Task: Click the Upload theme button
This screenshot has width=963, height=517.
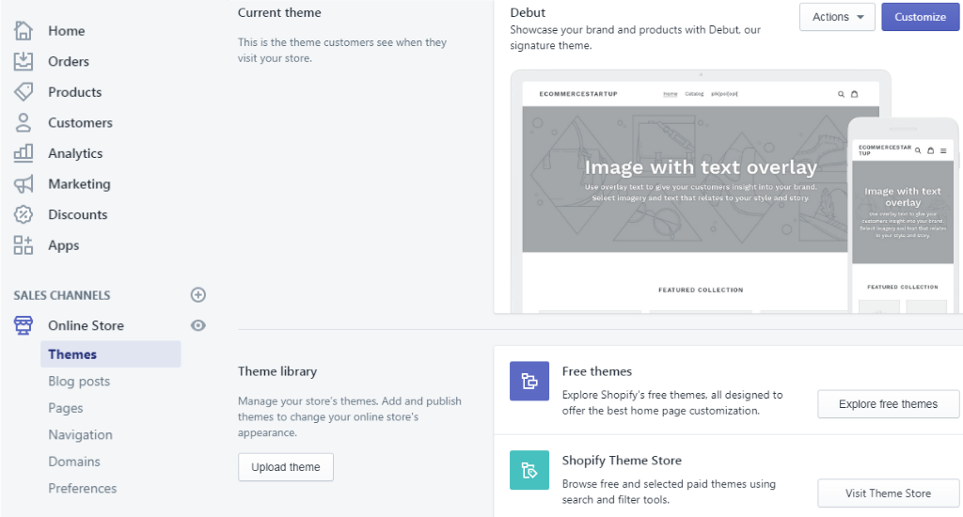Action: (286, 467)
